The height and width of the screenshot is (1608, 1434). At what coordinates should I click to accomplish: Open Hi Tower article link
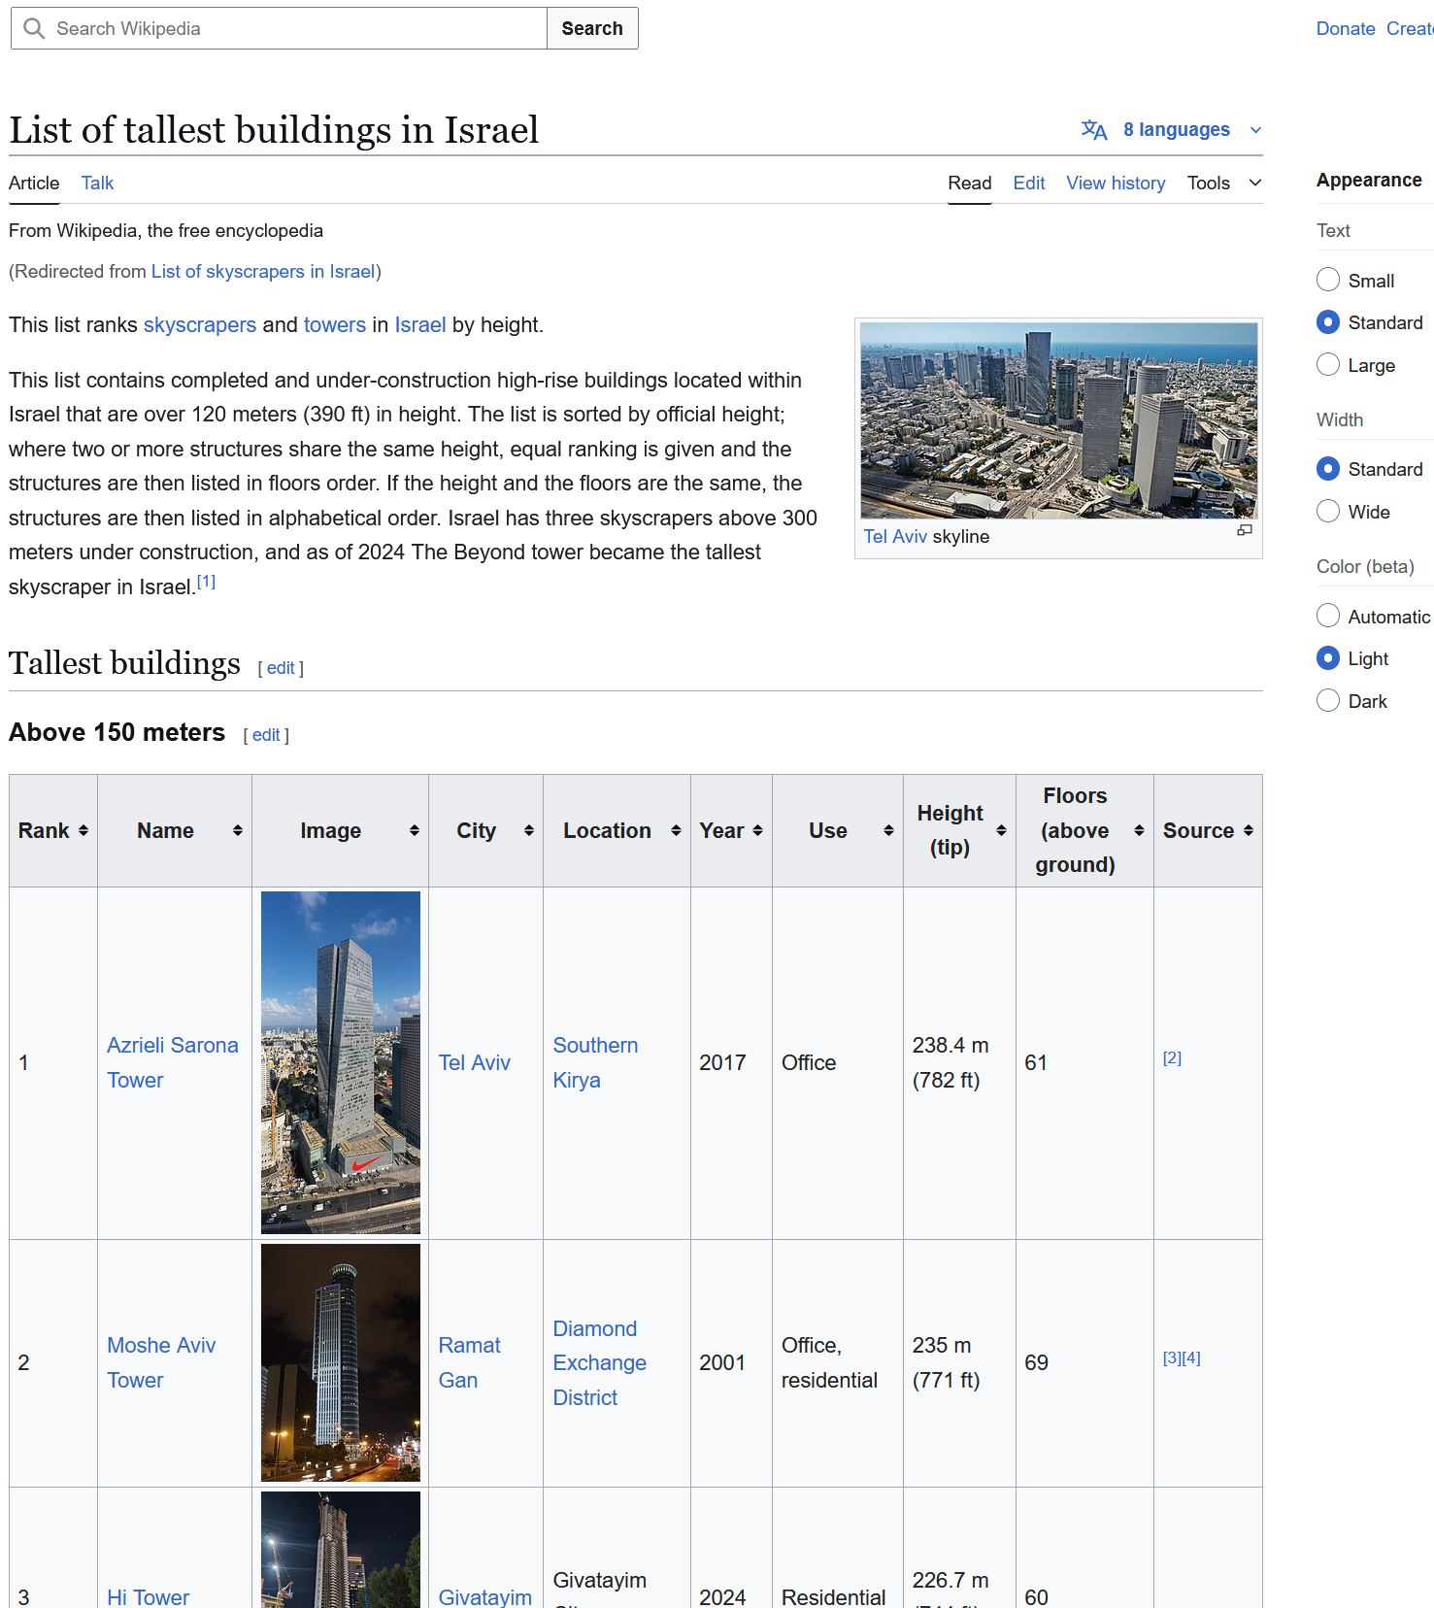pyautogui.click(x=148, y=1596)
